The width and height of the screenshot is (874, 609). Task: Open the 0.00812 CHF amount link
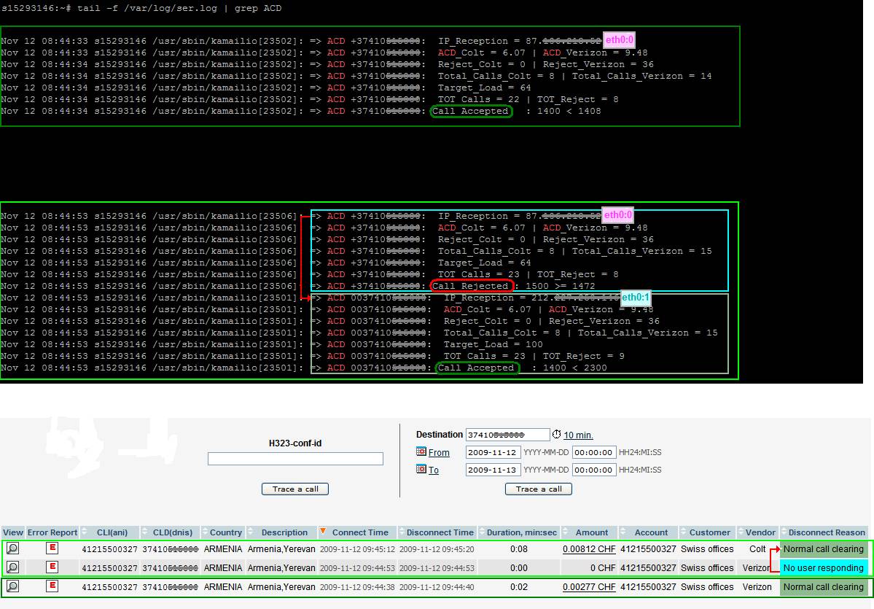(589, 549)
